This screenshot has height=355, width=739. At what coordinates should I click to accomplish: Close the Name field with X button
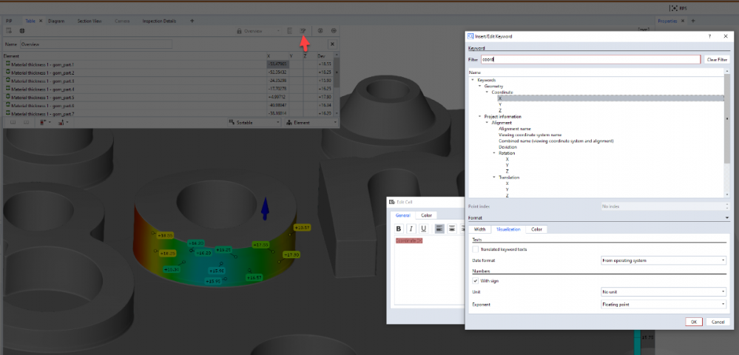(x=332, y=44)
